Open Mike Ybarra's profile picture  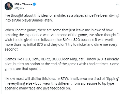coord(9,6)
